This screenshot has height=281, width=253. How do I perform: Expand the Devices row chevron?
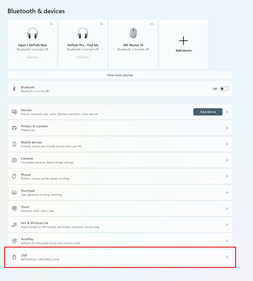227,112
